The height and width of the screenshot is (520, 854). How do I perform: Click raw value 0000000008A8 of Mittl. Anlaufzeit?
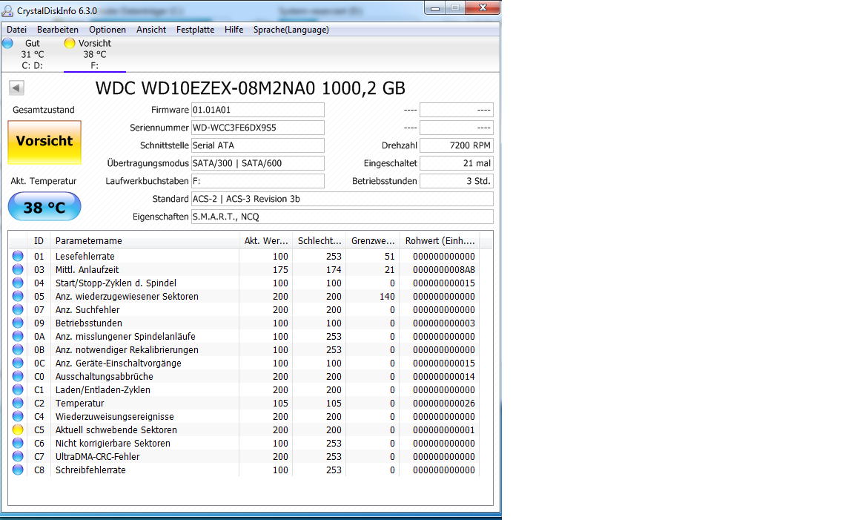444,269
